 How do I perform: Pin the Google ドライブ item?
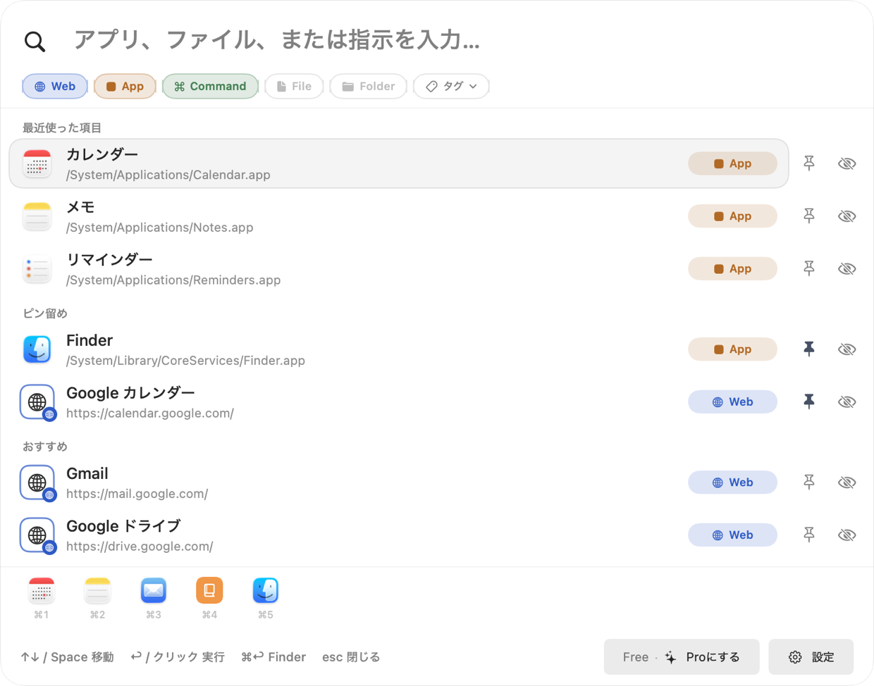[x=809, y=535]
